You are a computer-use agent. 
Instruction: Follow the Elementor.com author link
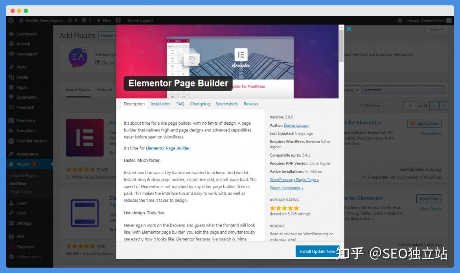(296, 125)
